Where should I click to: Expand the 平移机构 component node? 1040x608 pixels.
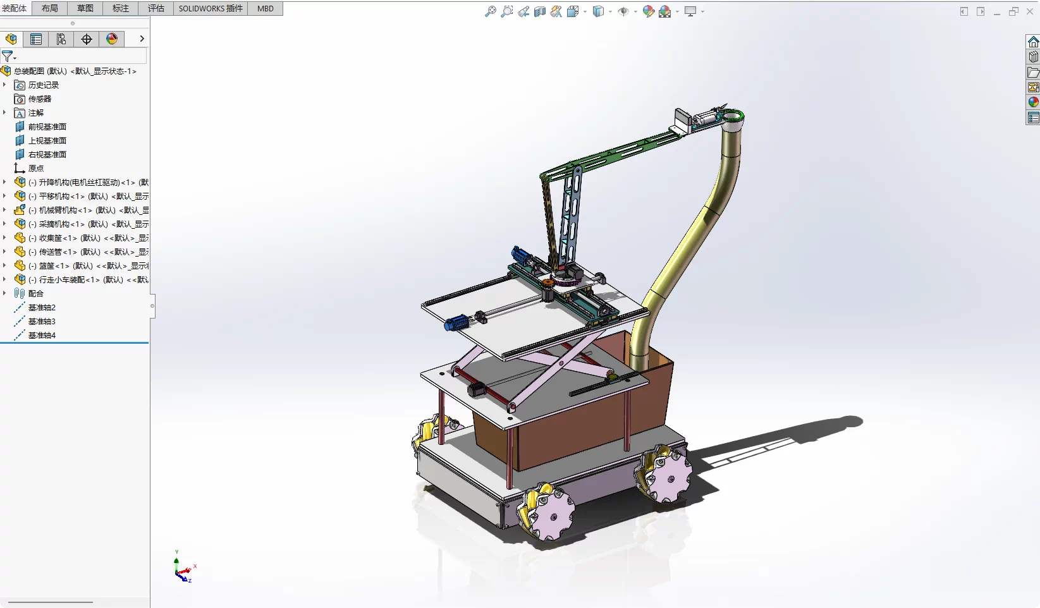tap(4, 196)
